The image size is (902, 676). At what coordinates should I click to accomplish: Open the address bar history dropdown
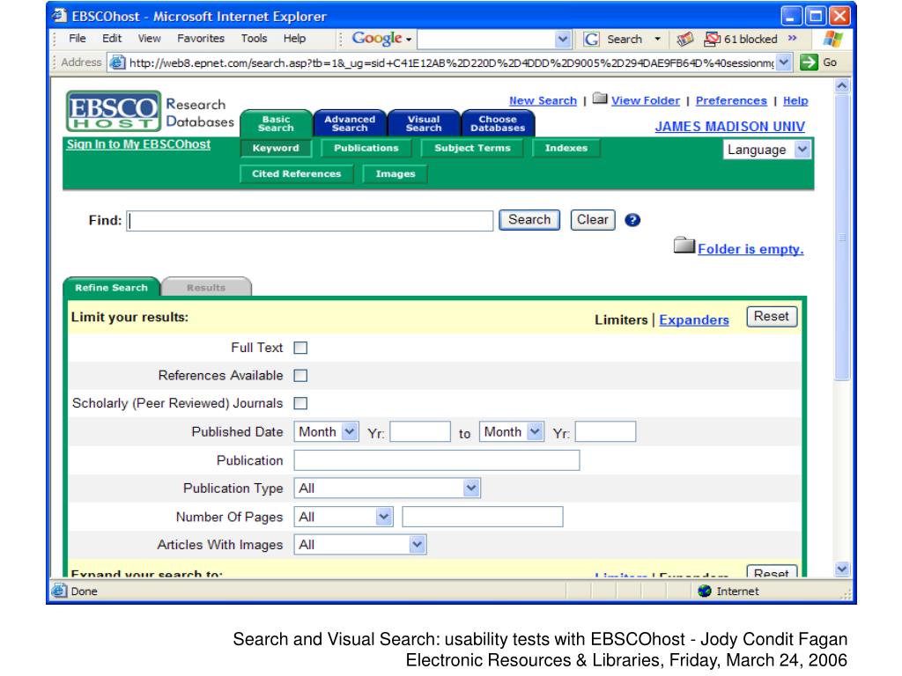coord(783,62)
